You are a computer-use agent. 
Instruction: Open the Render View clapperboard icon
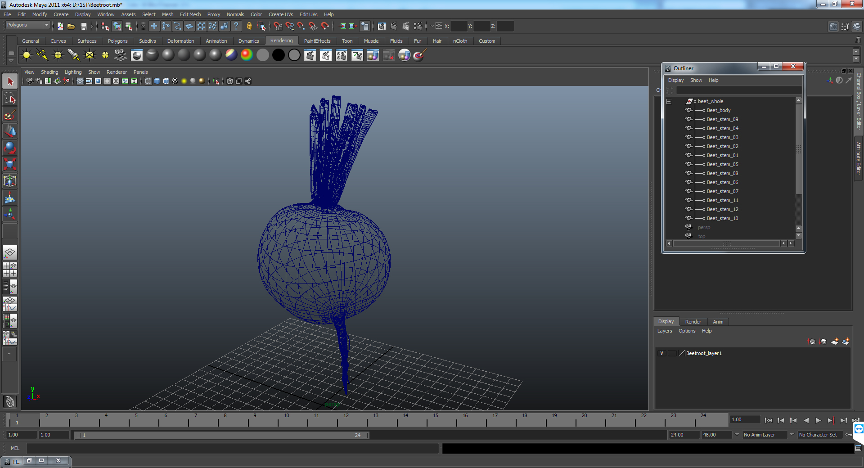click(x=382, y=27)
